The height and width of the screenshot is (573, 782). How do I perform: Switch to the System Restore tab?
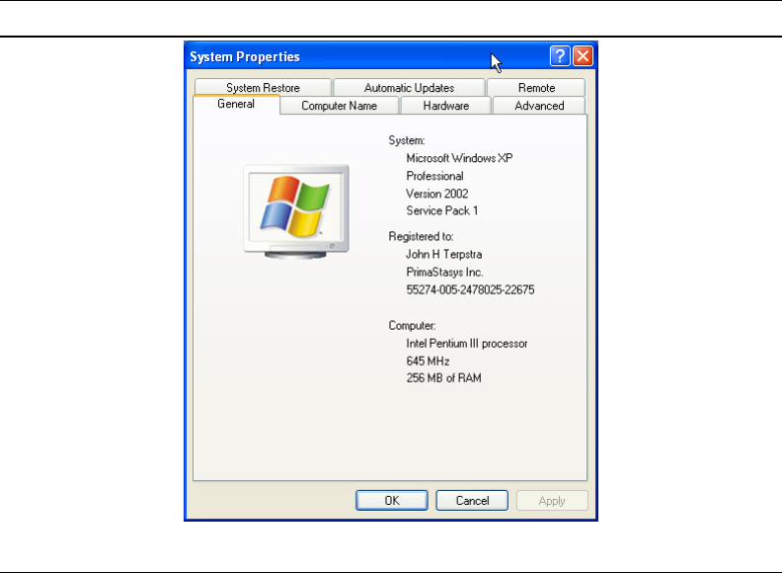point(263,87)
